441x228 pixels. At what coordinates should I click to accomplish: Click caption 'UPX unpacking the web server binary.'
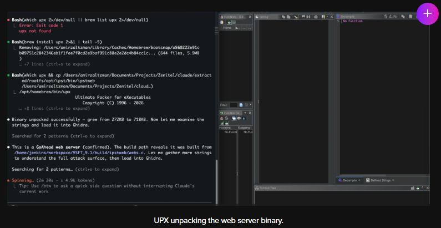point(219,220)
